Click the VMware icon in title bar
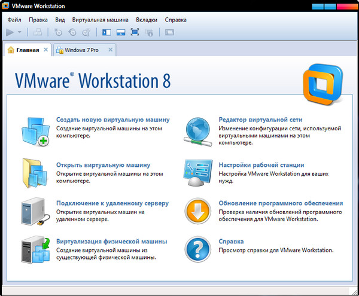359x296 pixels. point(5,6)
